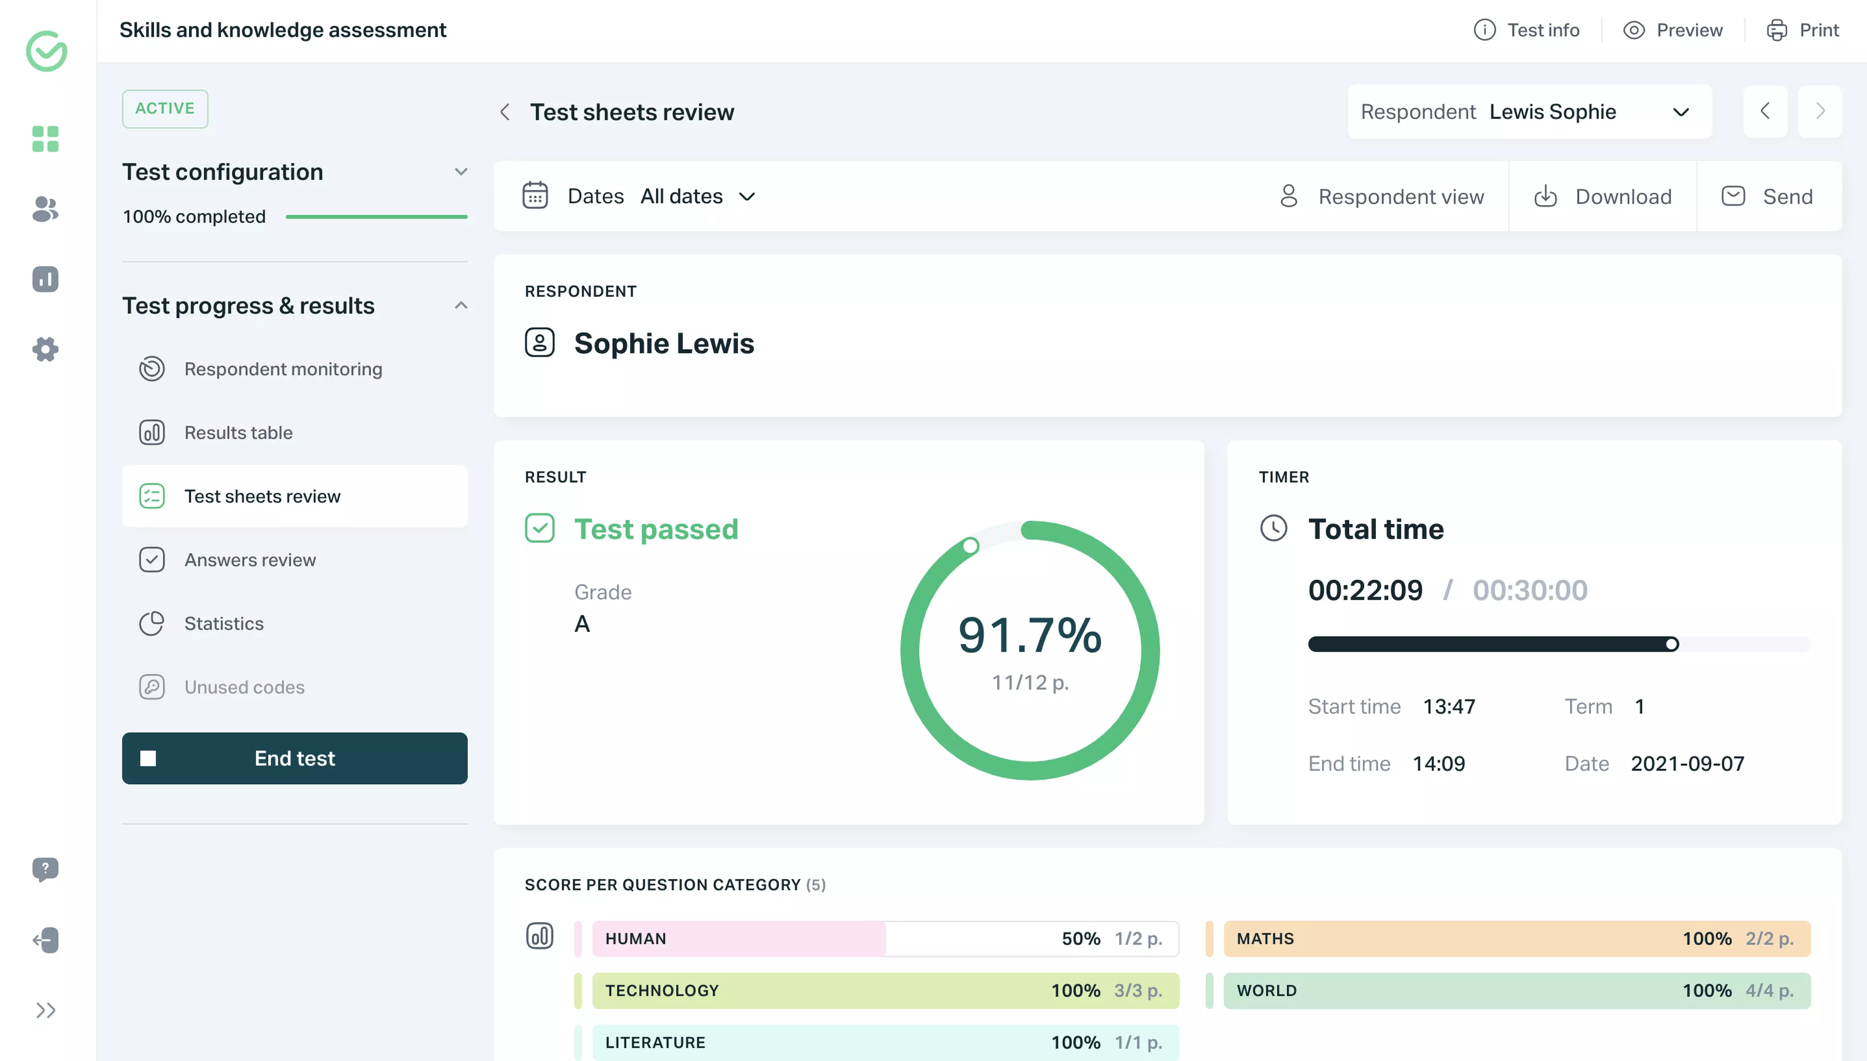Click the WORLD category score bar
Screen dimensions: 1867x1061
[1516, 991]
